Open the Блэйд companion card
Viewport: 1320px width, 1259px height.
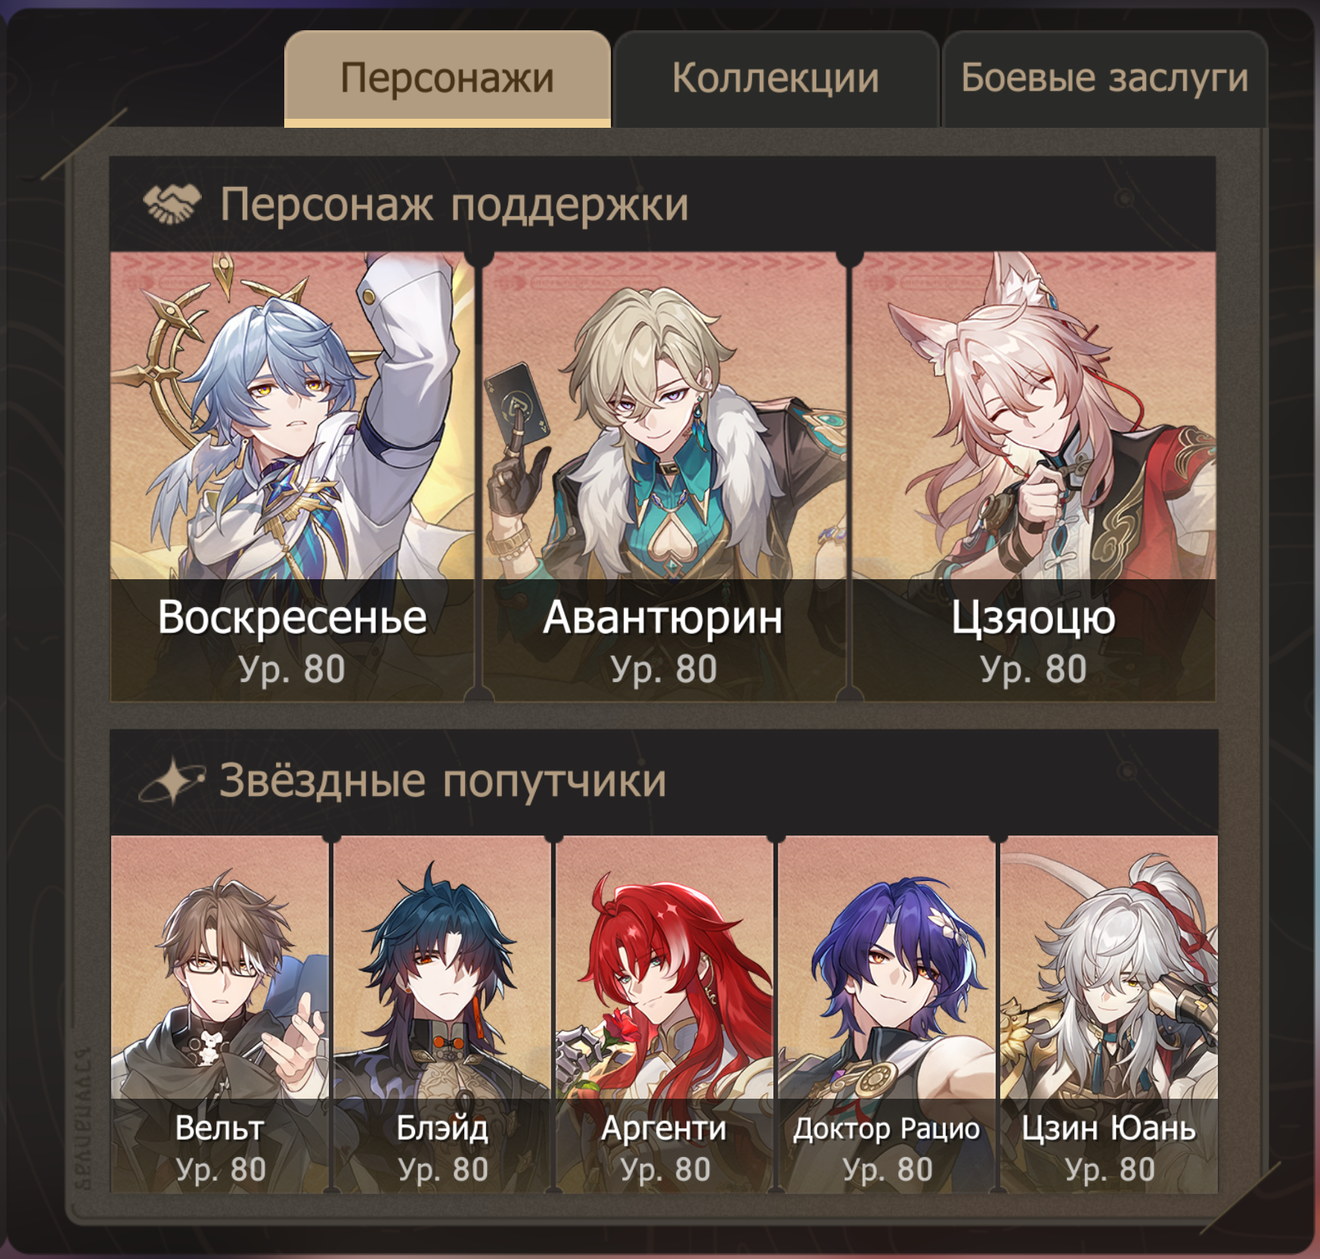442,1014
